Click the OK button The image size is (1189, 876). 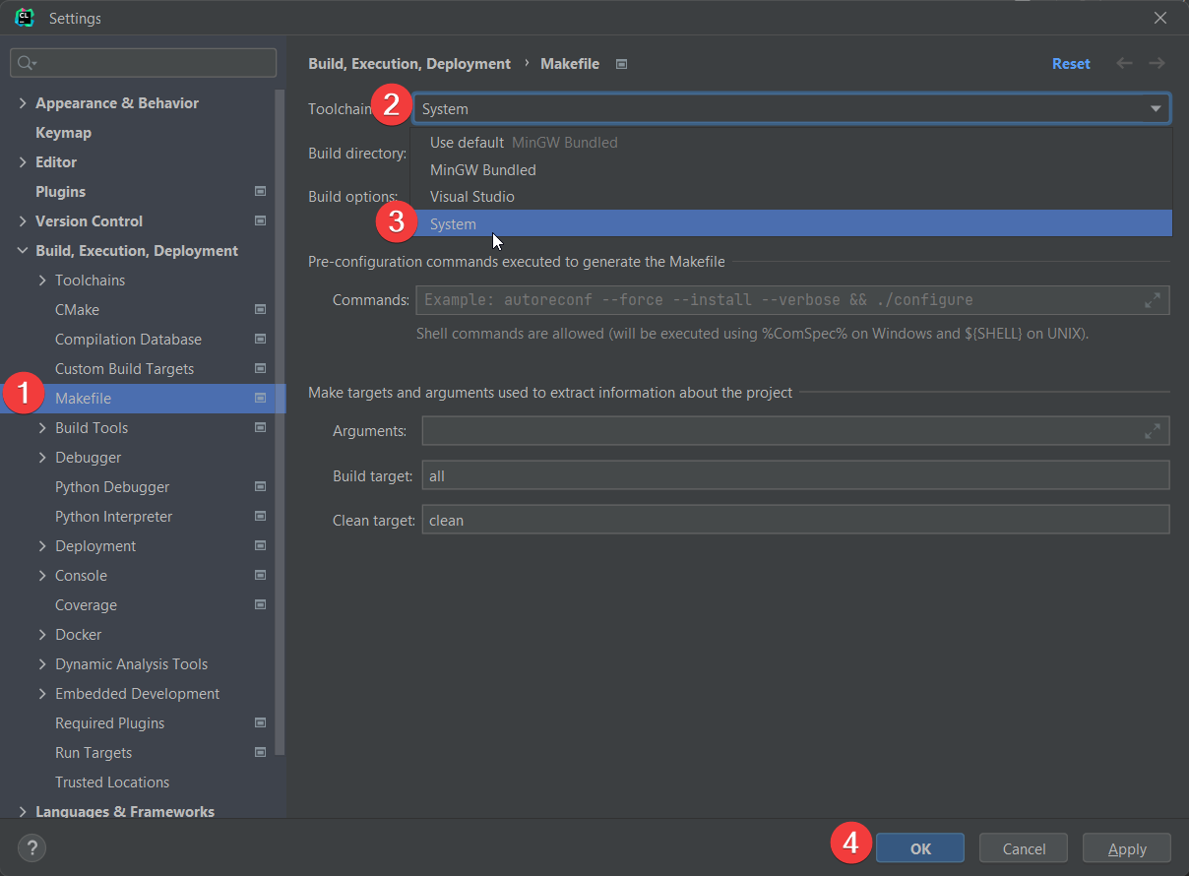[x=919, y=847]
